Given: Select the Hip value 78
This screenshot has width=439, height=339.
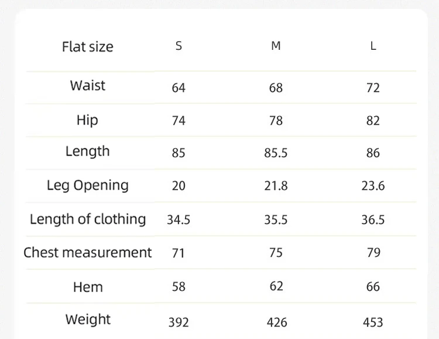Looking at the screenshot, I should tap(276, 121).
